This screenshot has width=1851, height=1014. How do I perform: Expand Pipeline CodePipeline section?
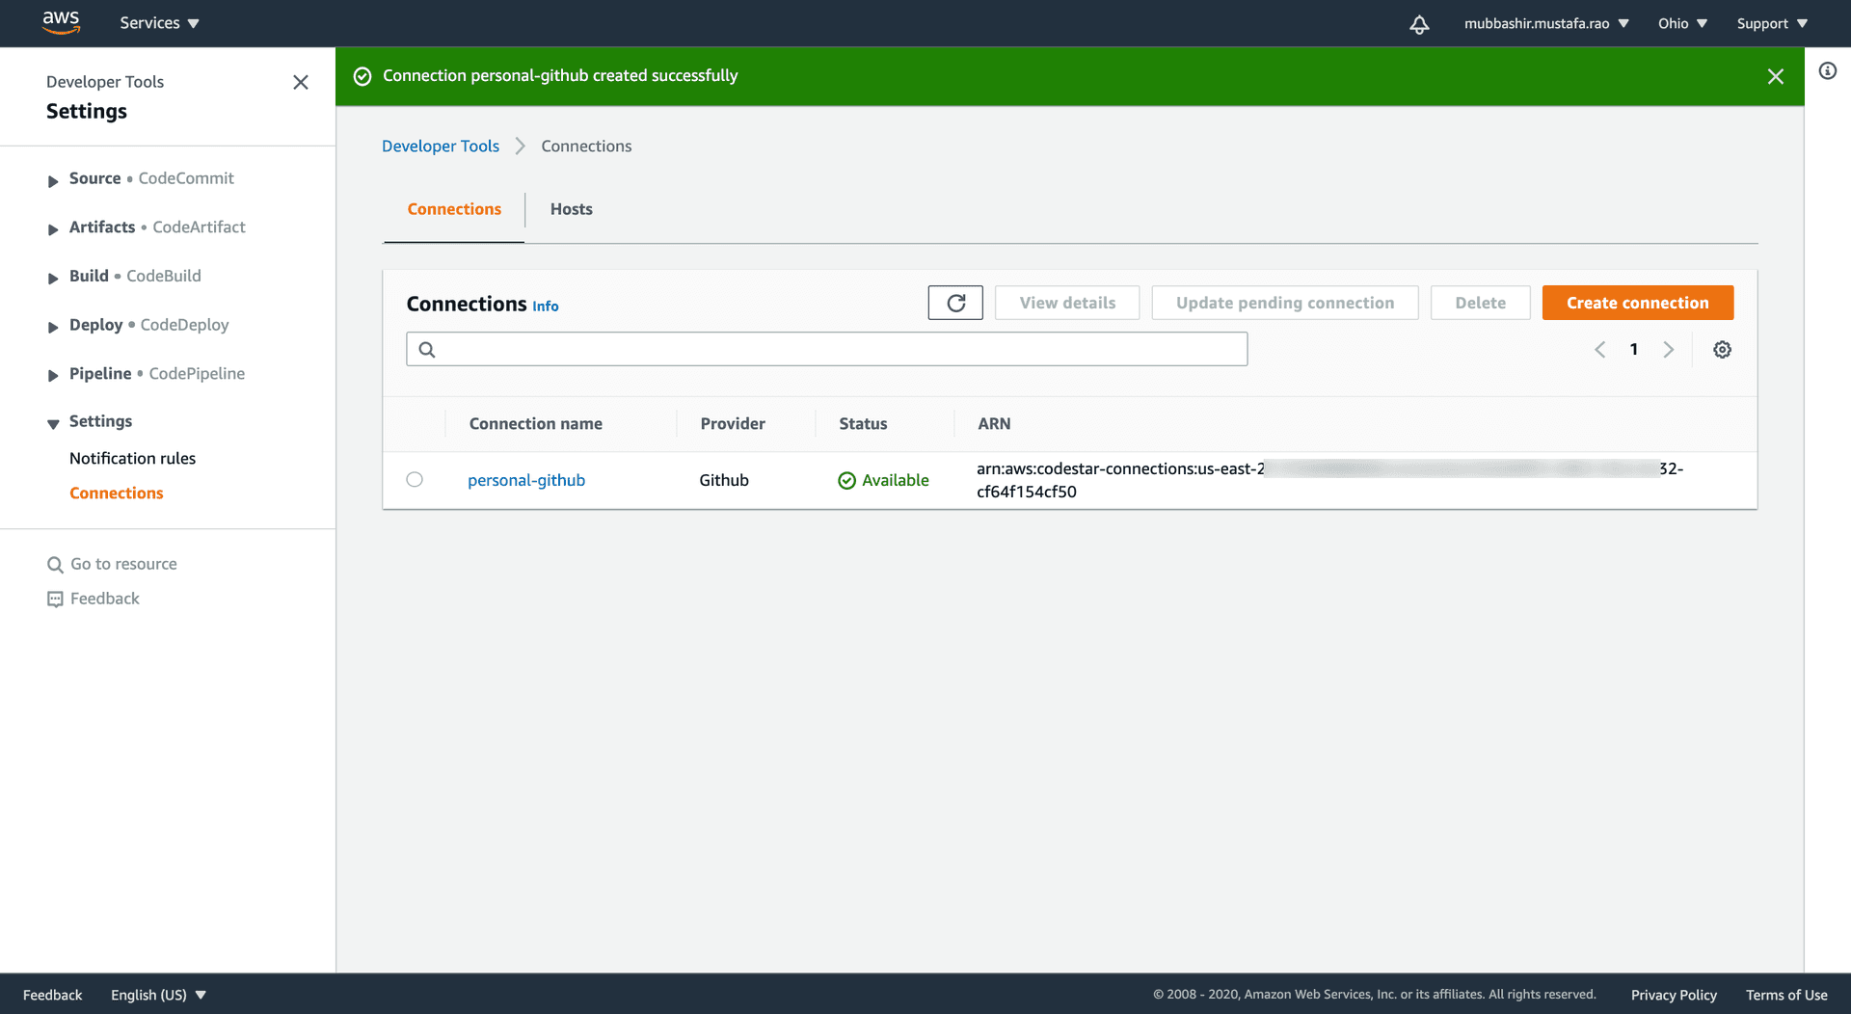coord(53,375)
